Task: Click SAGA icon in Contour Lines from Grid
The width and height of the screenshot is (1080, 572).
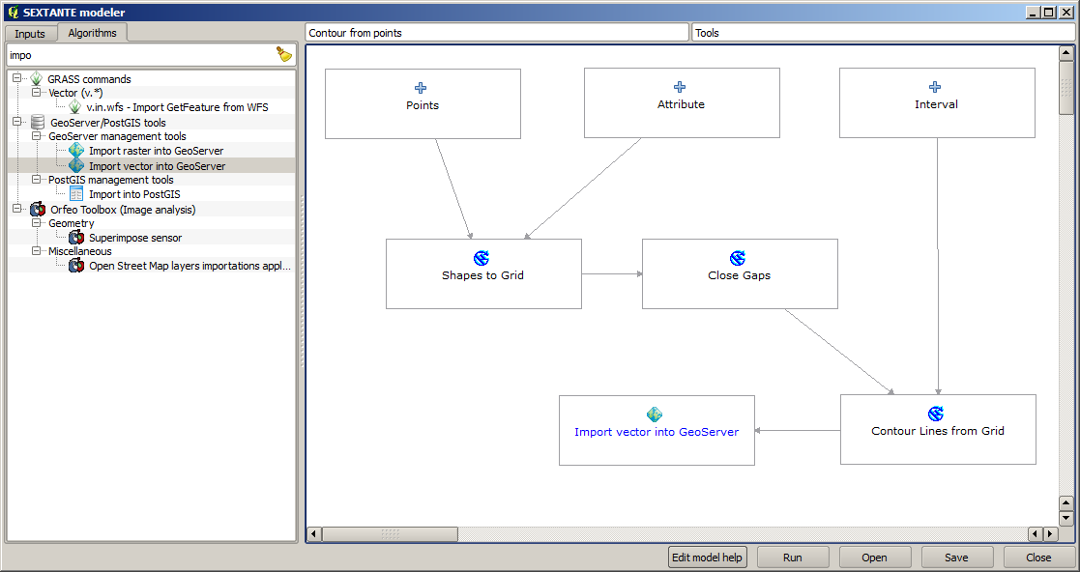Action: (935, 414)
